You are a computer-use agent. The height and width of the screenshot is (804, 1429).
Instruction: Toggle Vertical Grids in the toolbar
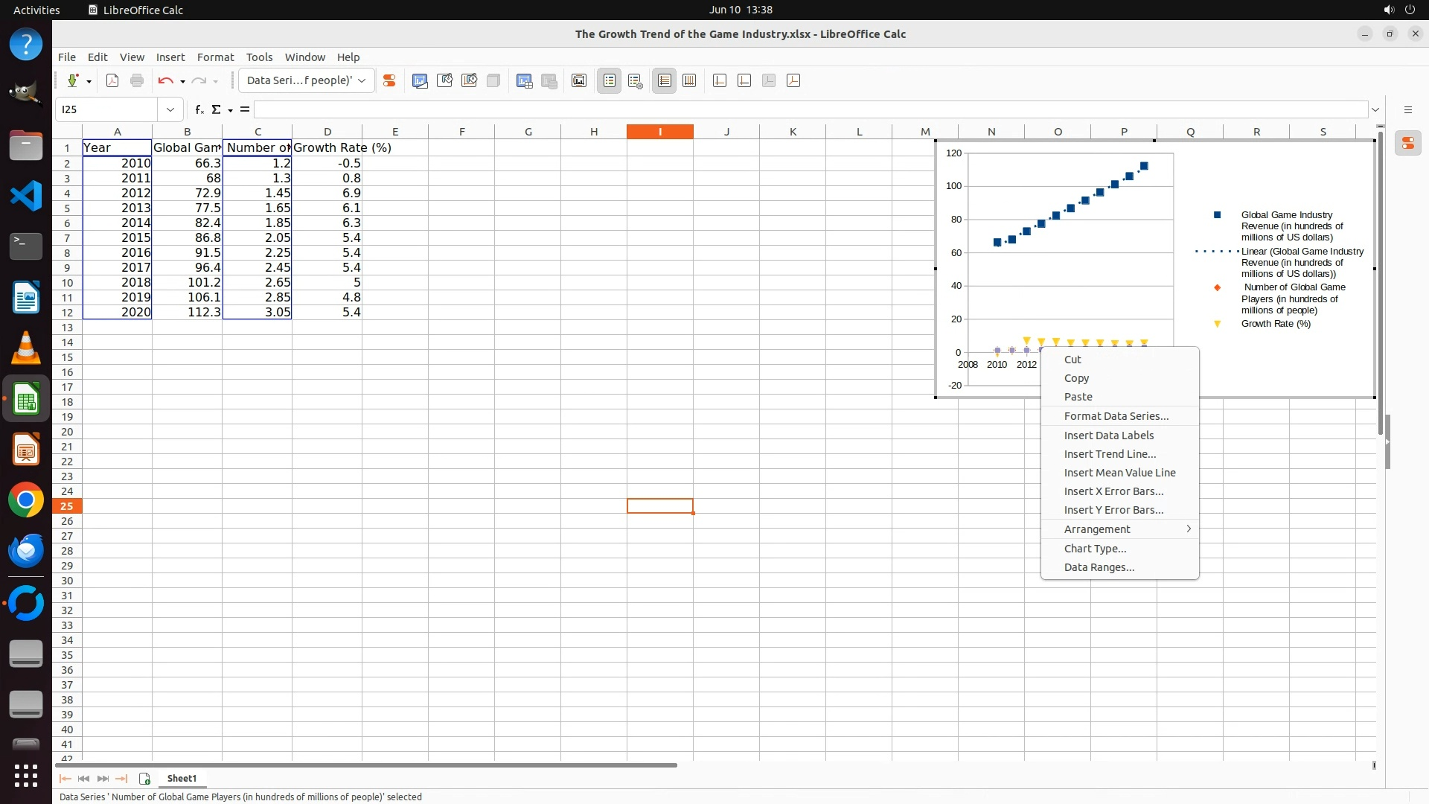coord(689,80)
